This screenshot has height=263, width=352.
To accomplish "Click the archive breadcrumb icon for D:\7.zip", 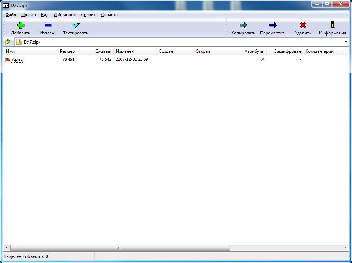I will (19, 42).
